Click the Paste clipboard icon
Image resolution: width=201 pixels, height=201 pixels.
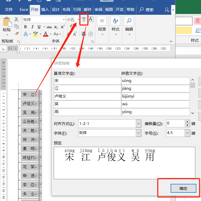click(x=7, y=22)
